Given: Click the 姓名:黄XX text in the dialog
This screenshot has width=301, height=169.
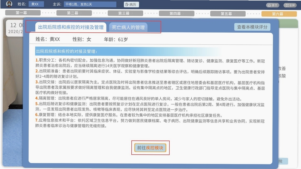Looking at the screenshot, I should (x=48, y=39).
